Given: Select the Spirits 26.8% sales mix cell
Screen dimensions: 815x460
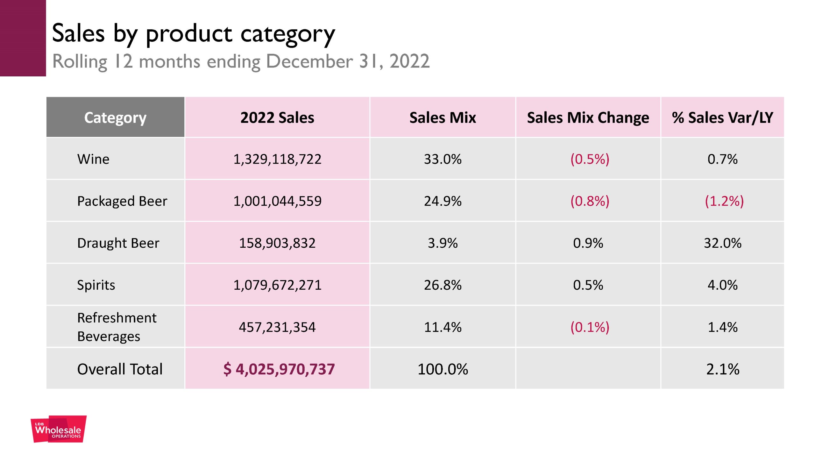Looking at the screenshot, I should (x=443, y=285).
